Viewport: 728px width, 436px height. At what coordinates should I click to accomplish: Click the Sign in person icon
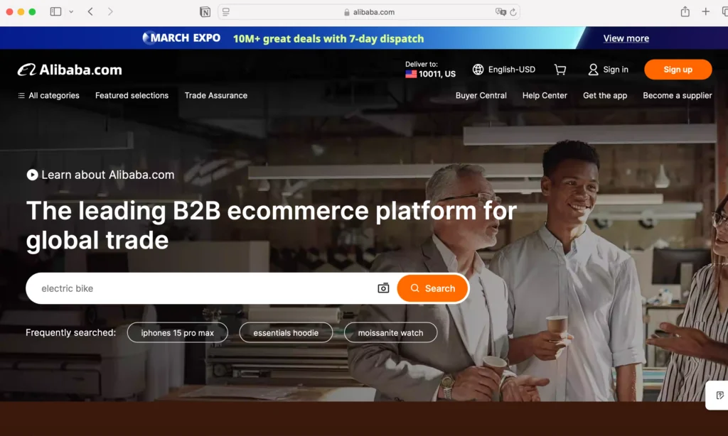tap(593, 69)
